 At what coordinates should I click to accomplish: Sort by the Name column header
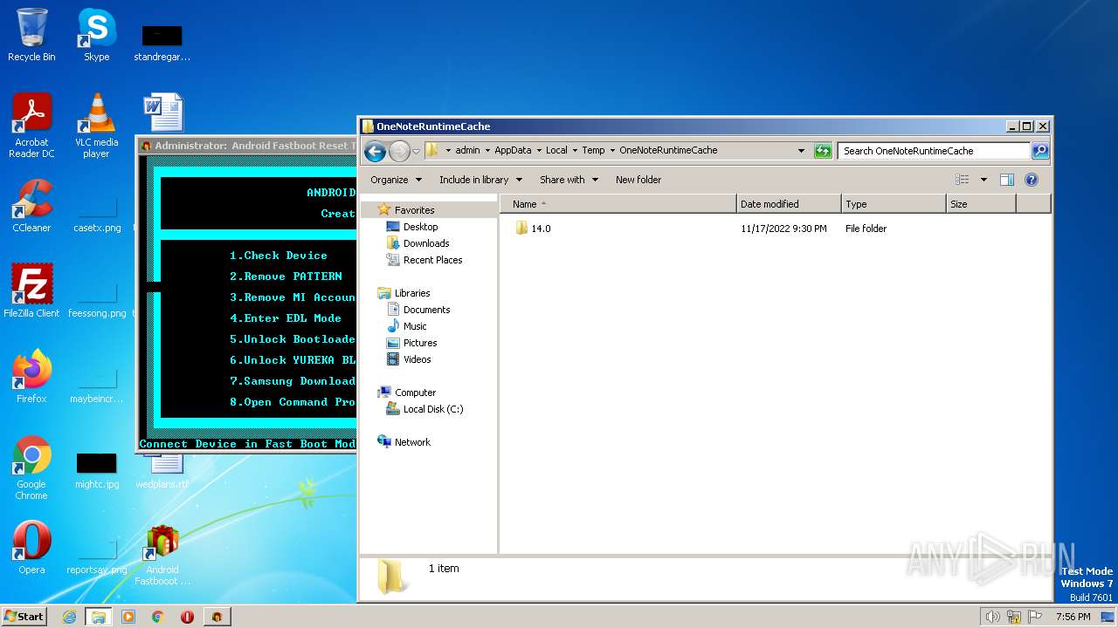618,204
